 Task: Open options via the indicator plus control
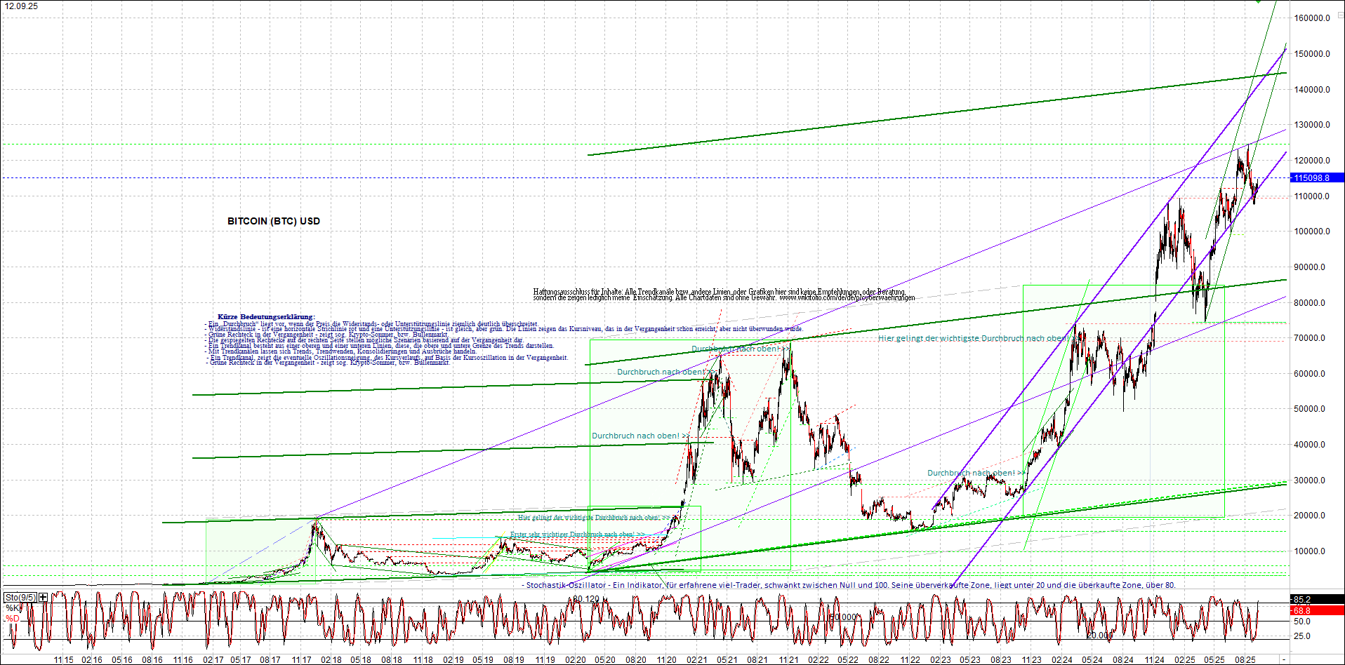43,597
